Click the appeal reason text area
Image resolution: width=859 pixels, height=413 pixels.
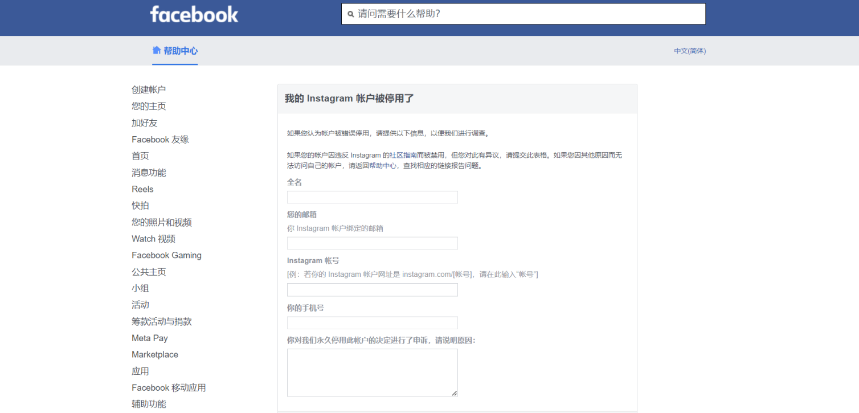[x=372, y=370]
